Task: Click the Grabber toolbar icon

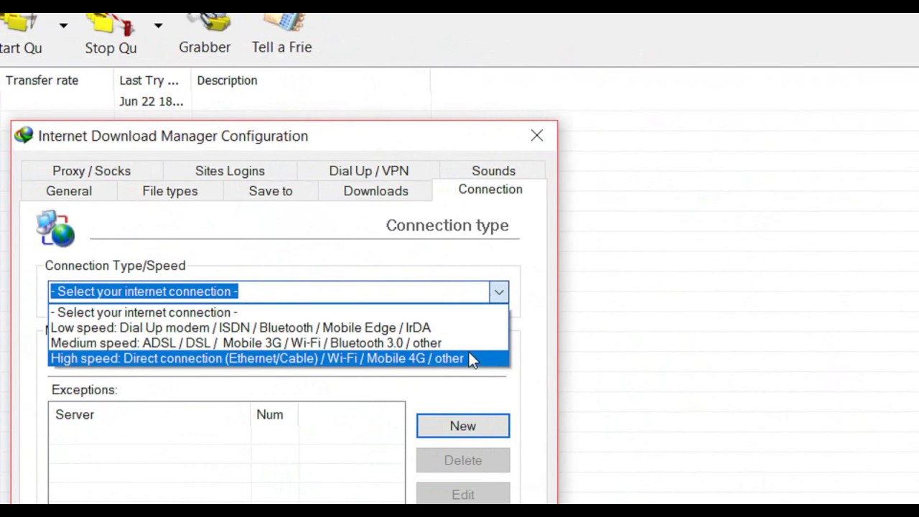Action: pos(209,24)
